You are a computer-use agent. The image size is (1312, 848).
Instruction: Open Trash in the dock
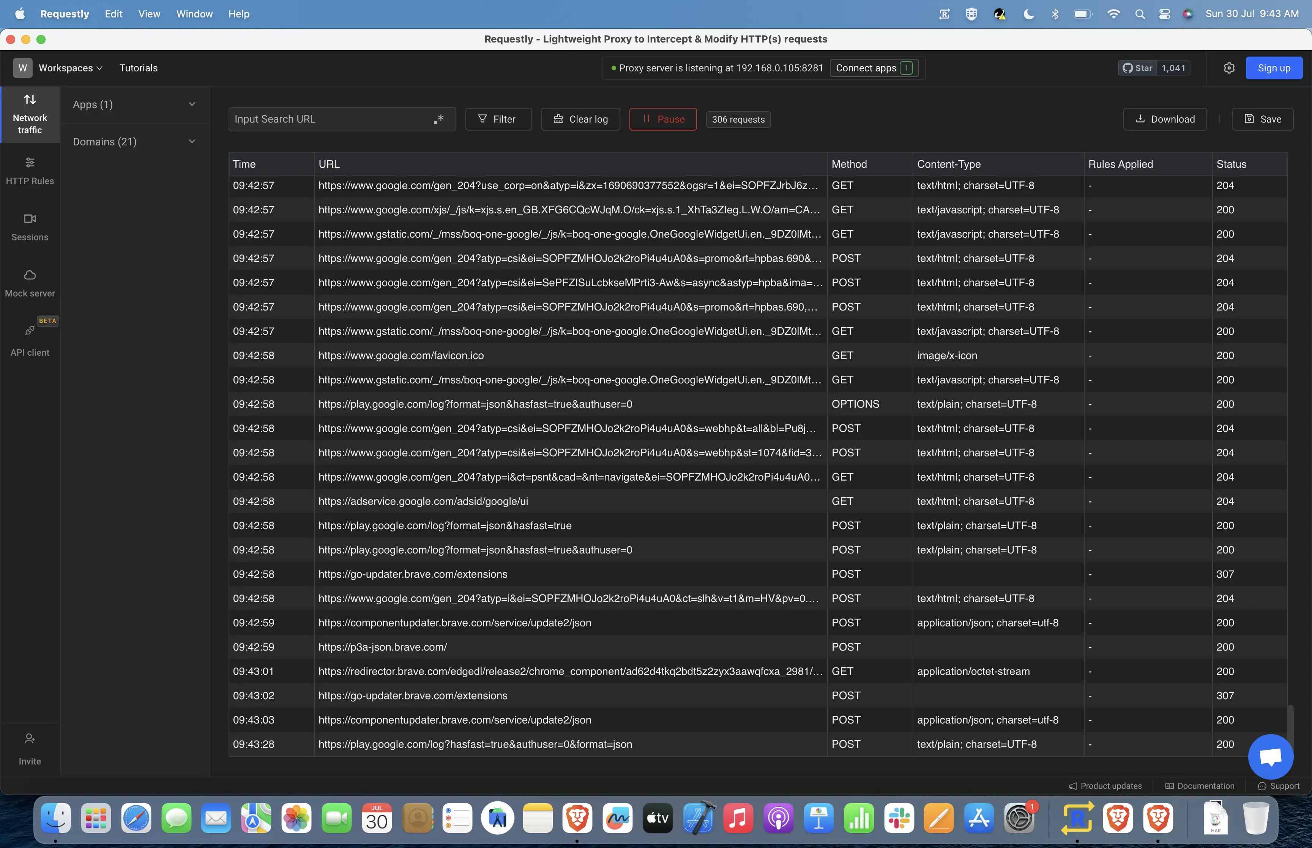1256,818
